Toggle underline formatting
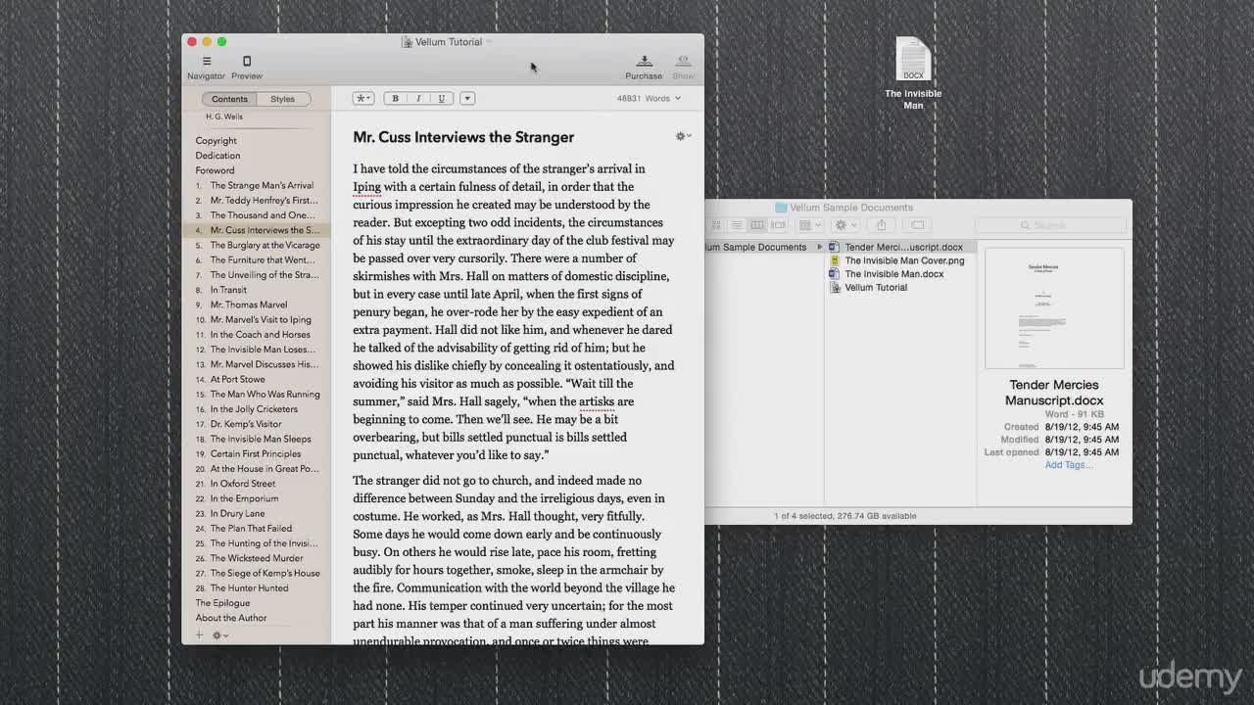Image resolution: width=1254 pixels, height=705 pixels. point(442,98)
